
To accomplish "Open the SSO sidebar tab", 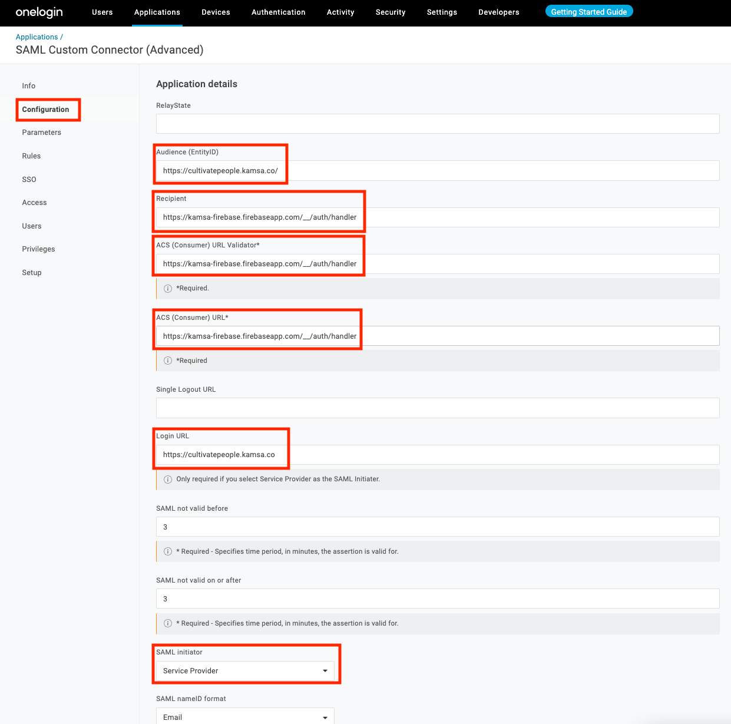I will [29, 180].
